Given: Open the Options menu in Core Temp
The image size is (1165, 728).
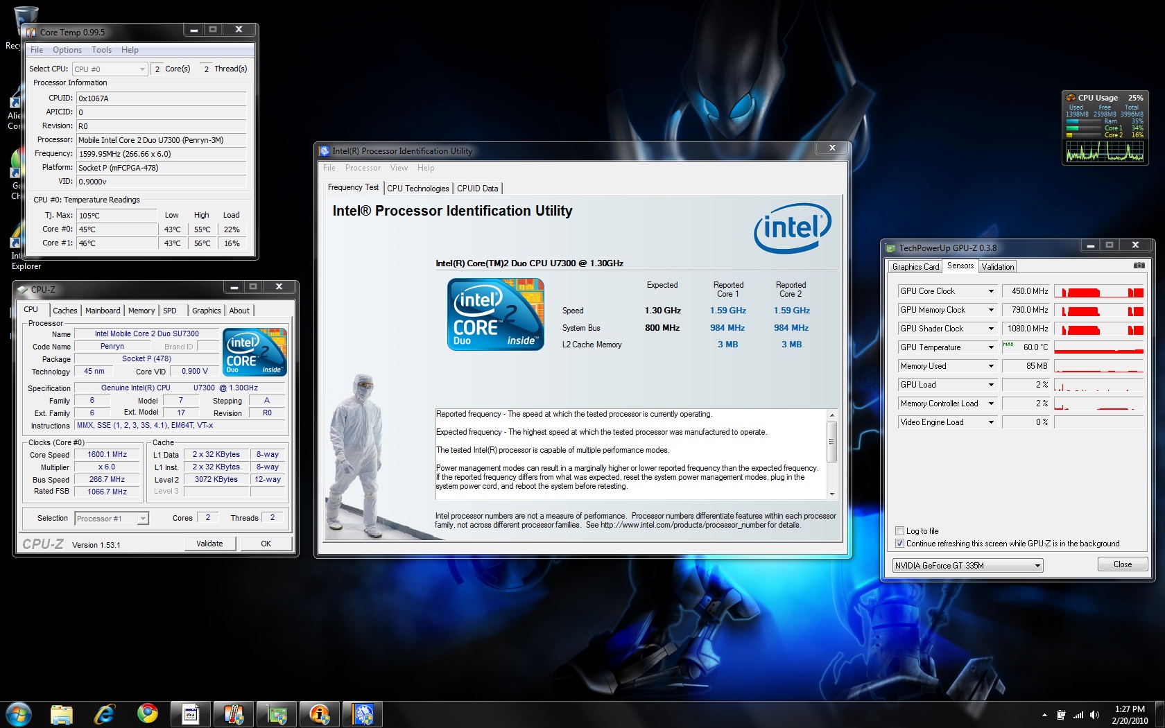Looking at the screenshot, I should 67,50.
